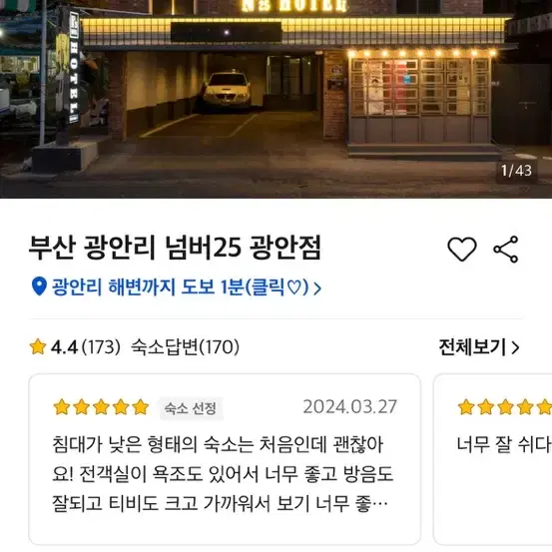552x552 pixels.
Task: Open the second review card starting 너무 잘 쉬다
Action: (493, 459)
